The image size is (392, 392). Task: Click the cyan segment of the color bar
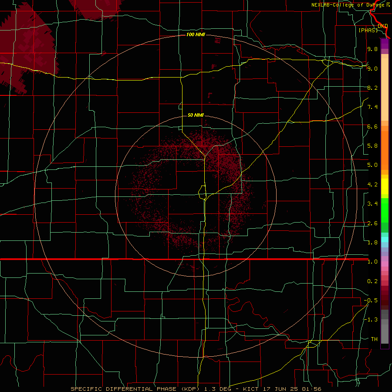click(385, 240)
